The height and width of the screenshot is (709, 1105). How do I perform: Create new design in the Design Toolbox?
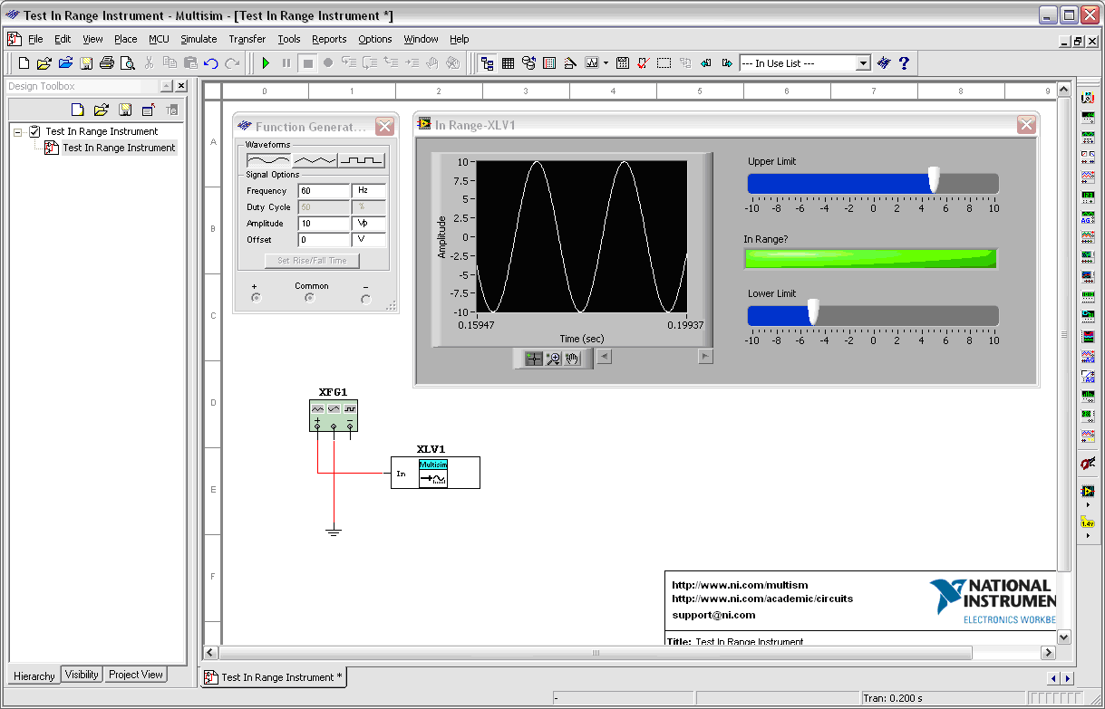tap(78, 110)
